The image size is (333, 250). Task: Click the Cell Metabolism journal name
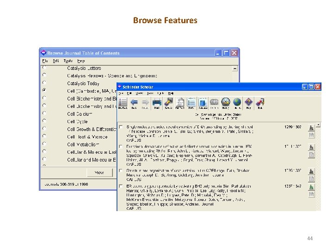click(83, 144)
